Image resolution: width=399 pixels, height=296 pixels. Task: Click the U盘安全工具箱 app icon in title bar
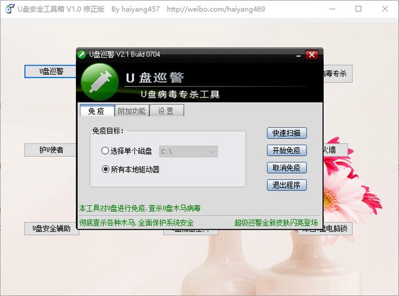[x=10, y=10]
